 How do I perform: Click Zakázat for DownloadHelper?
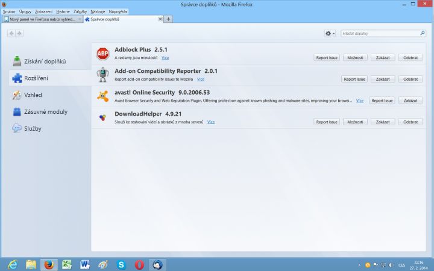point(383,122)
